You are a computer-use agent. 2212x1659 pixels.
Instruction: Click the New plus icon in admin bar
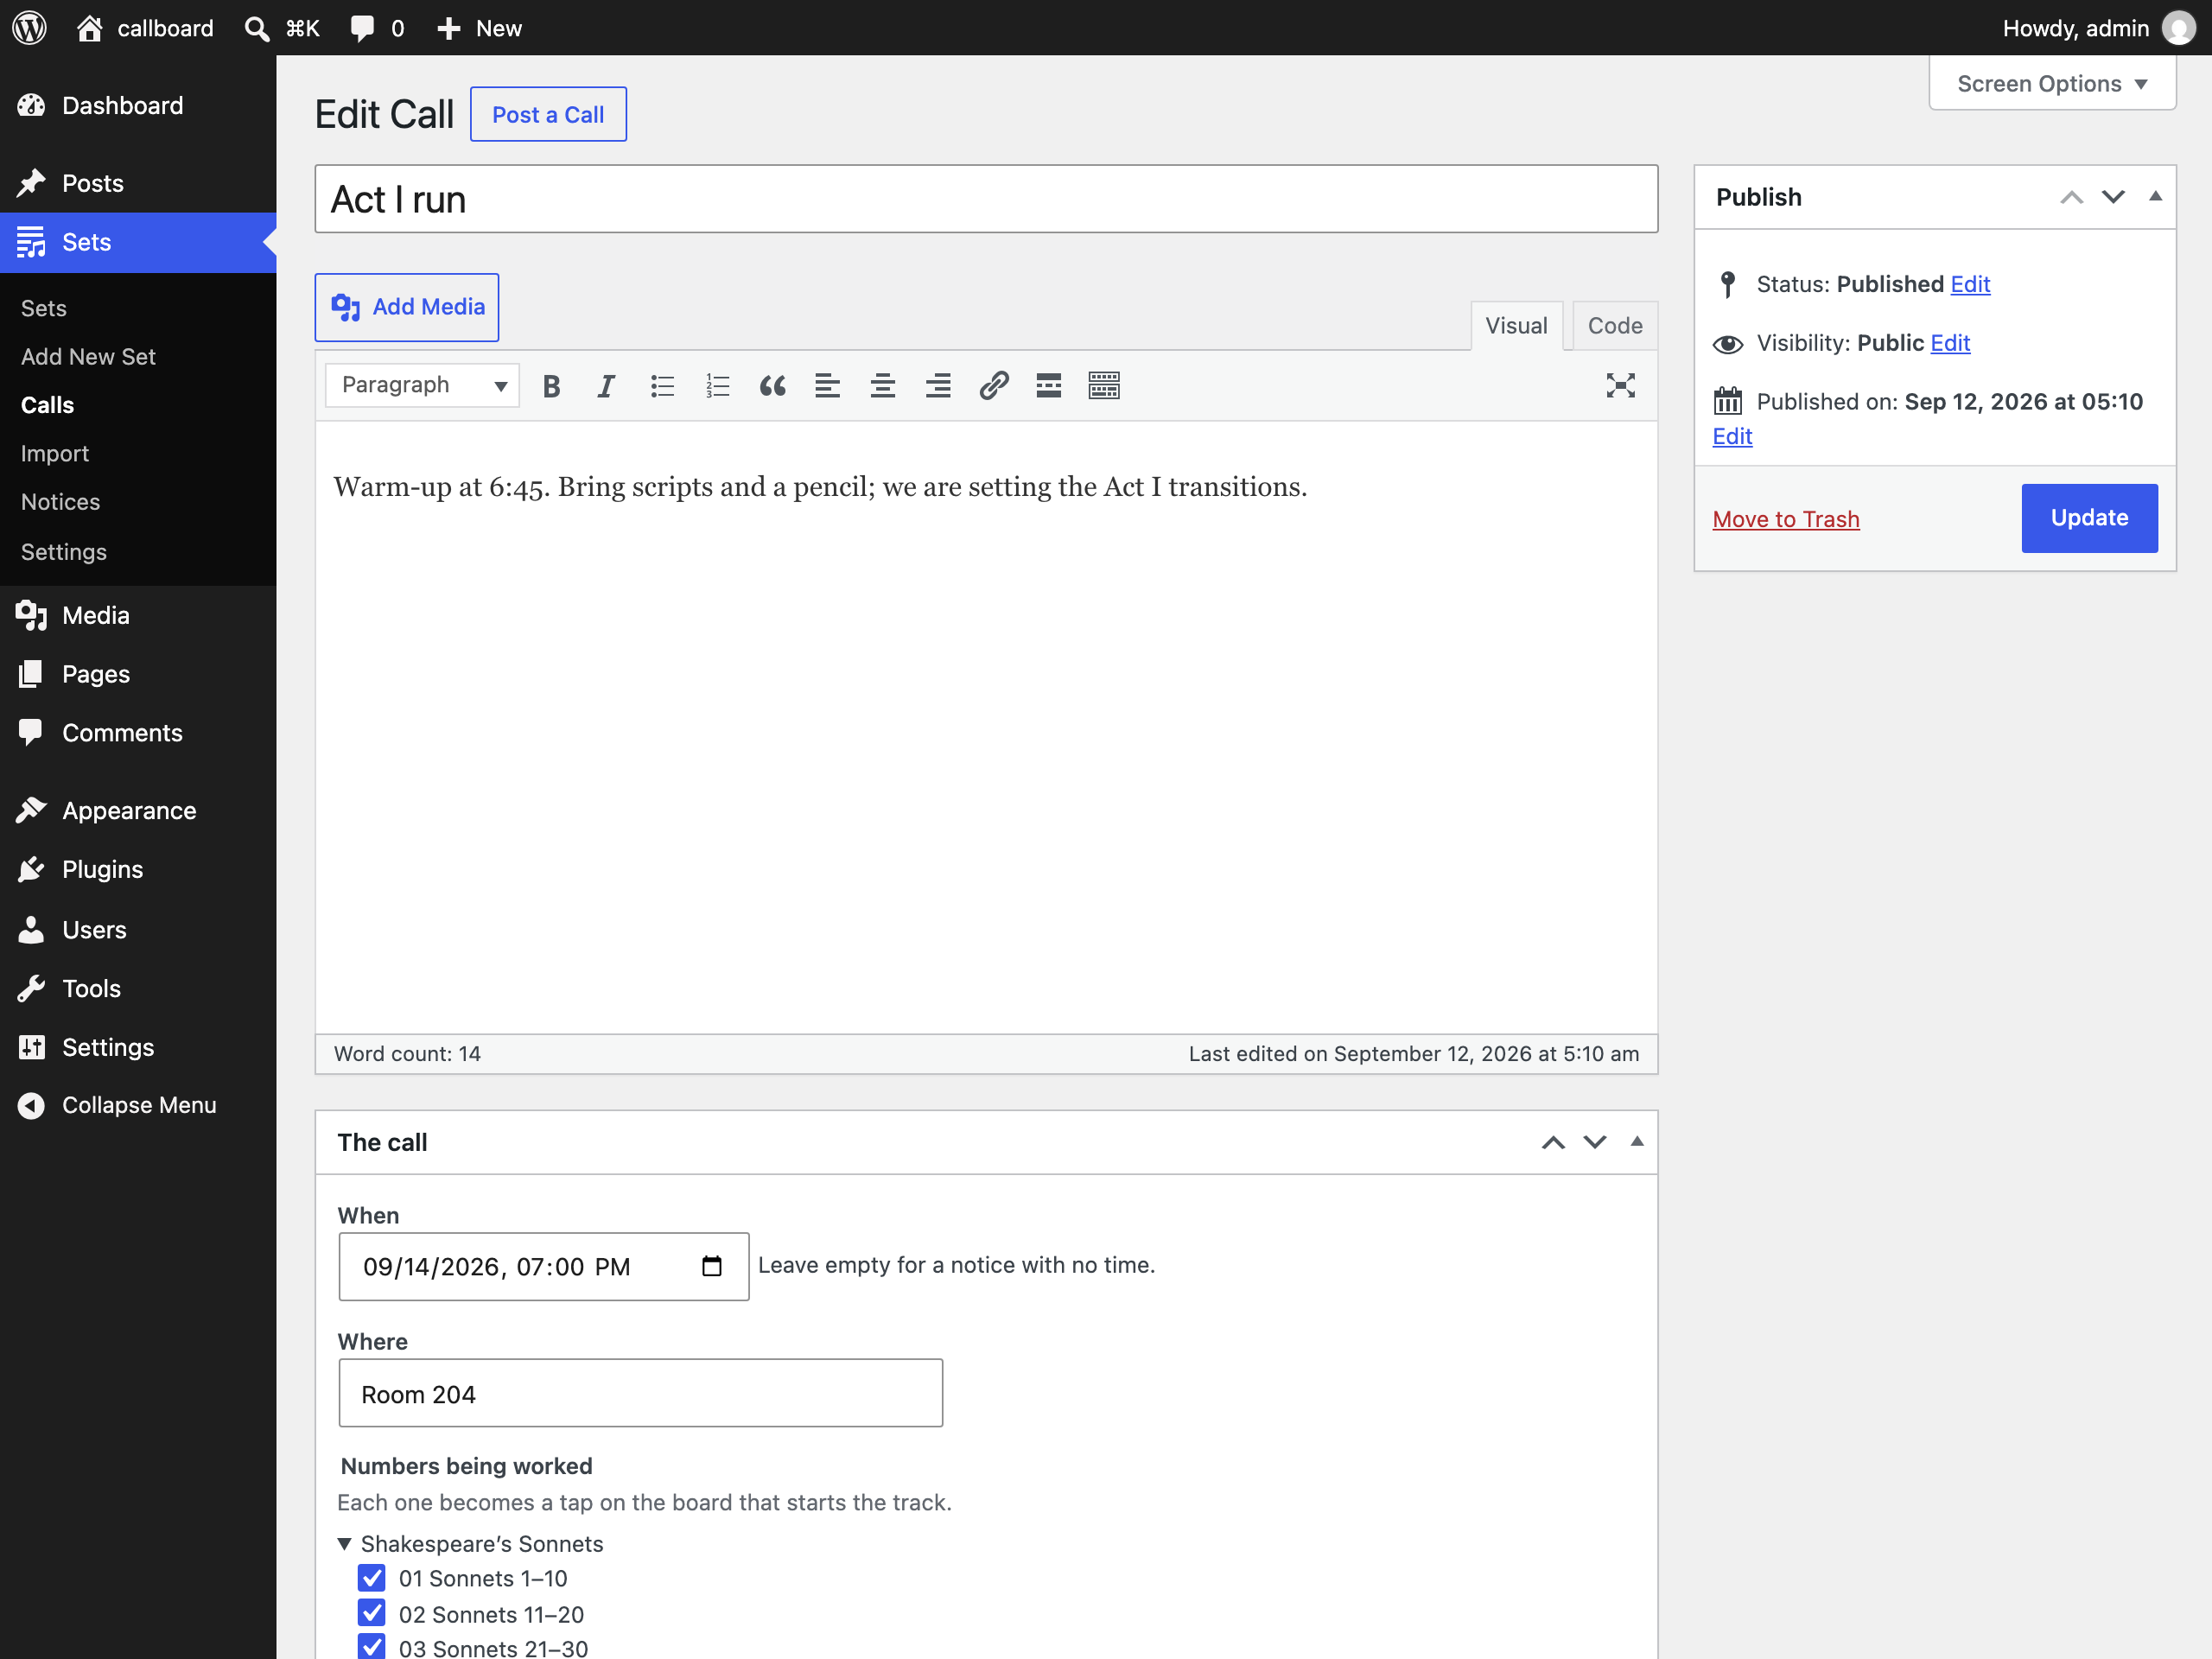coord(449,28)
